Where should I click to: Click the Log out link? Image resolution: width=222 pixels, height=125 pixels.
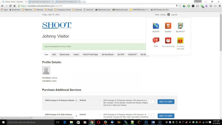(x=174, y=14)
